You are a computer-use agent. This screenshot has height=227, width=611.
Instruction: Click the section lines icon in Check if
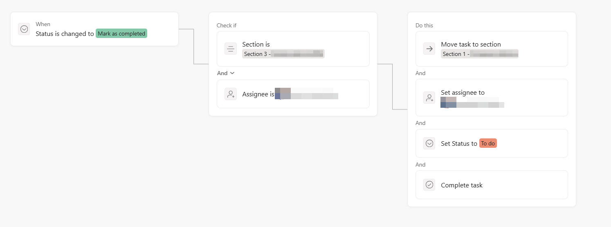click(231, 49)
